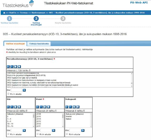Sort Ikä values ascending
Image resolution: width=151 pixels, height=140 pixels.
click(x=15, y=107)
